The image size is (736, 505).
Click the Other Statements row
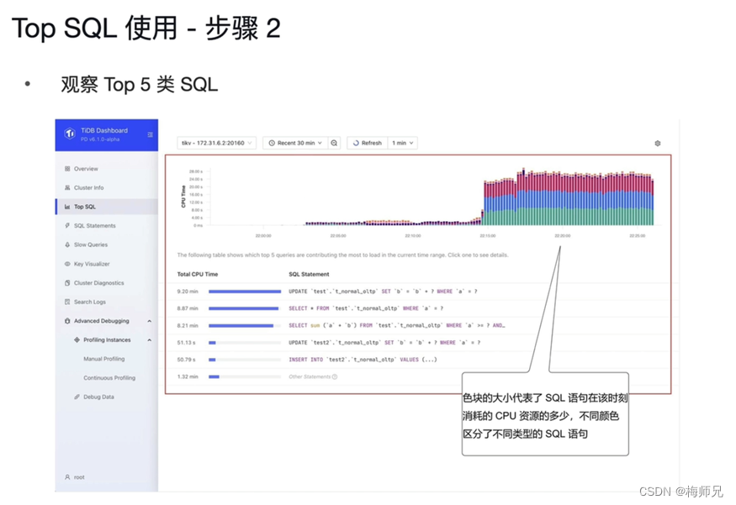(x=418, y=376)
